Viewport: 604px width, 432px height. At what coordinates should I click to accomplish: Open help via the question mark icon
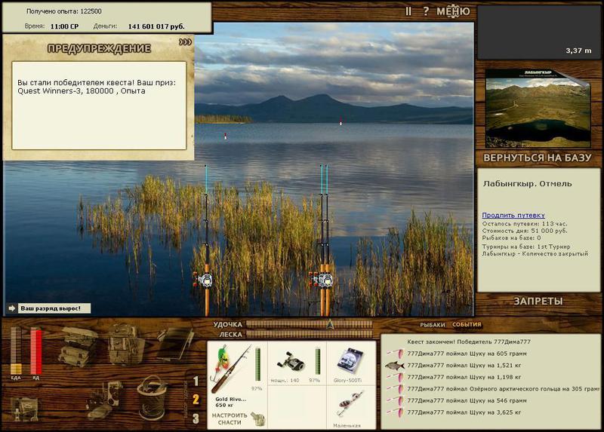426,11
